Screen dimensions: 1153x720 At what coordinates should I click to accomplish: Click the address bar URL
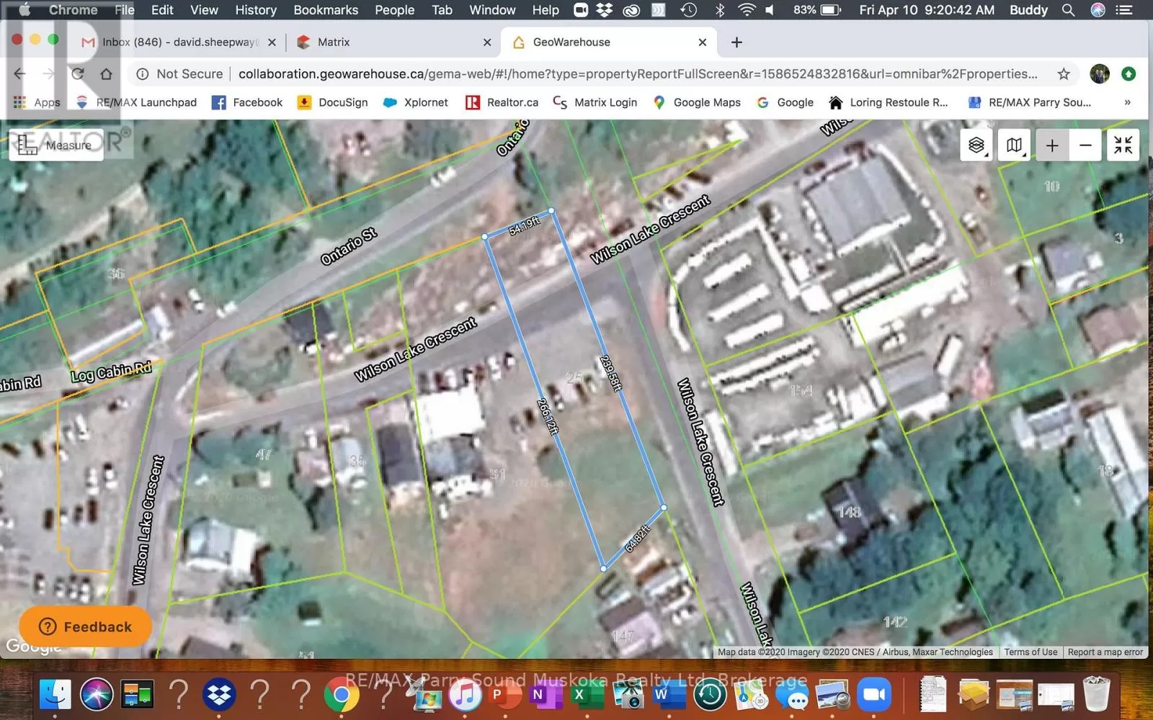pyautogui.click(x=637, y=74)
